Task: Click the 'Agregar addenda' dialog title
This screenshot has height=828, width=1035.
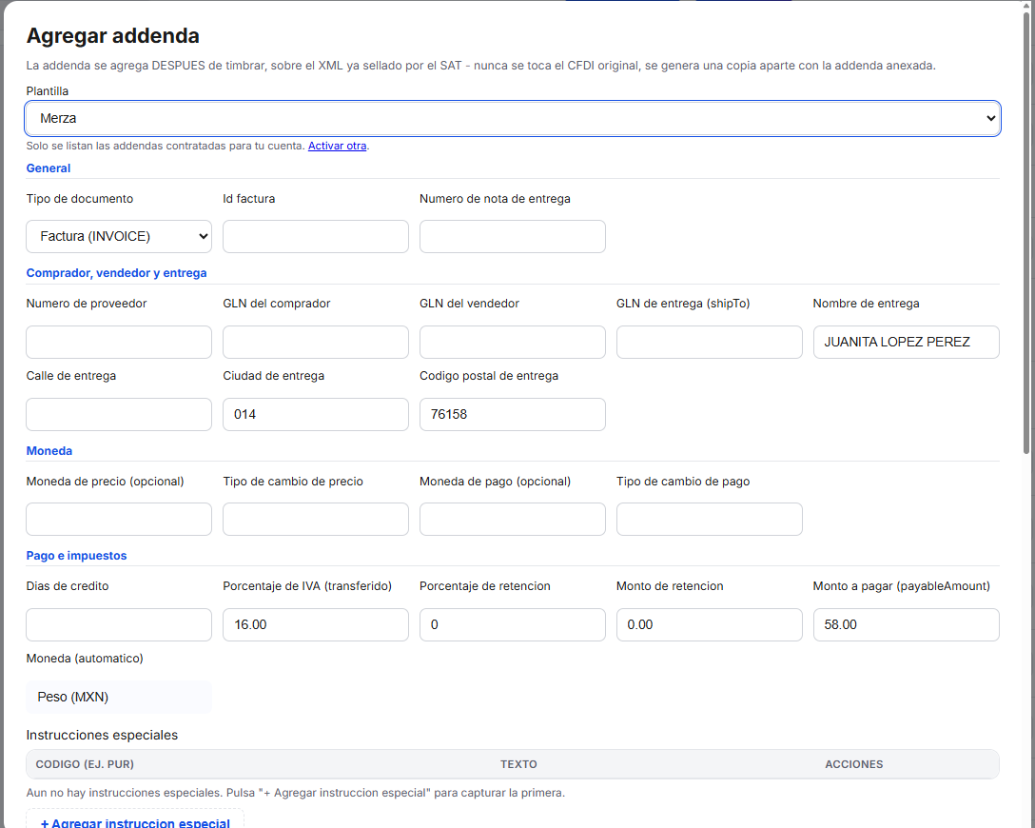Action: 113,35
